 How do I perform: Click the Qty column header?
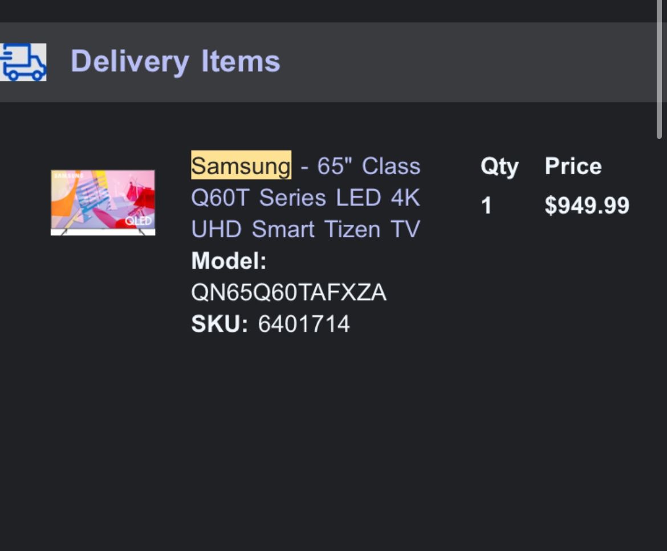tap(499, 166)
